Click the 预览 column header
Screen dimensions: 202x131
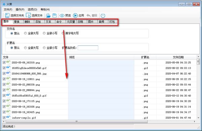pyautogui.click(x=101, y=57)
